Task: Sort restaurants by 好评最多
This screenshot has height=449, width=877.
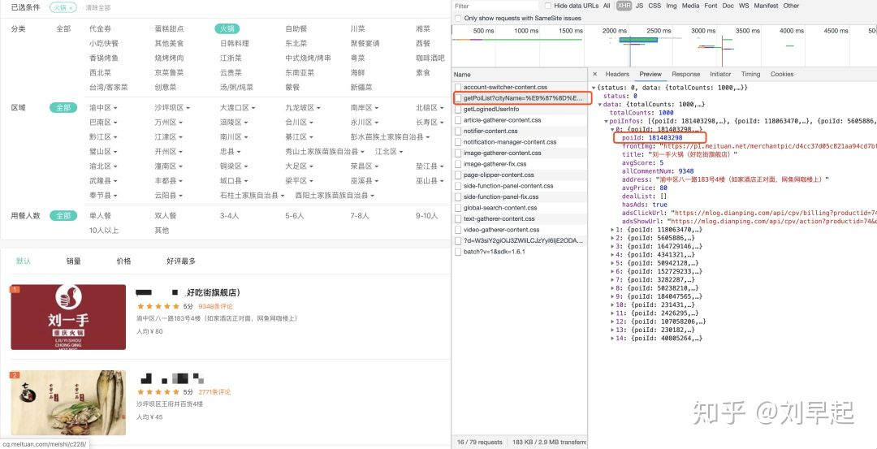Action: click(x=181, y=261)
